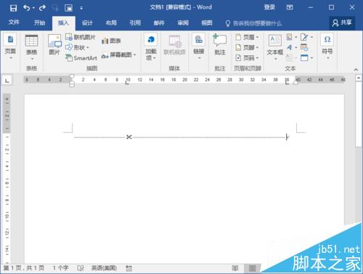This screenshot has height=274, width=363.
Task: Click the Save icon in quick access toolbar
Action: tap(13, 8)
